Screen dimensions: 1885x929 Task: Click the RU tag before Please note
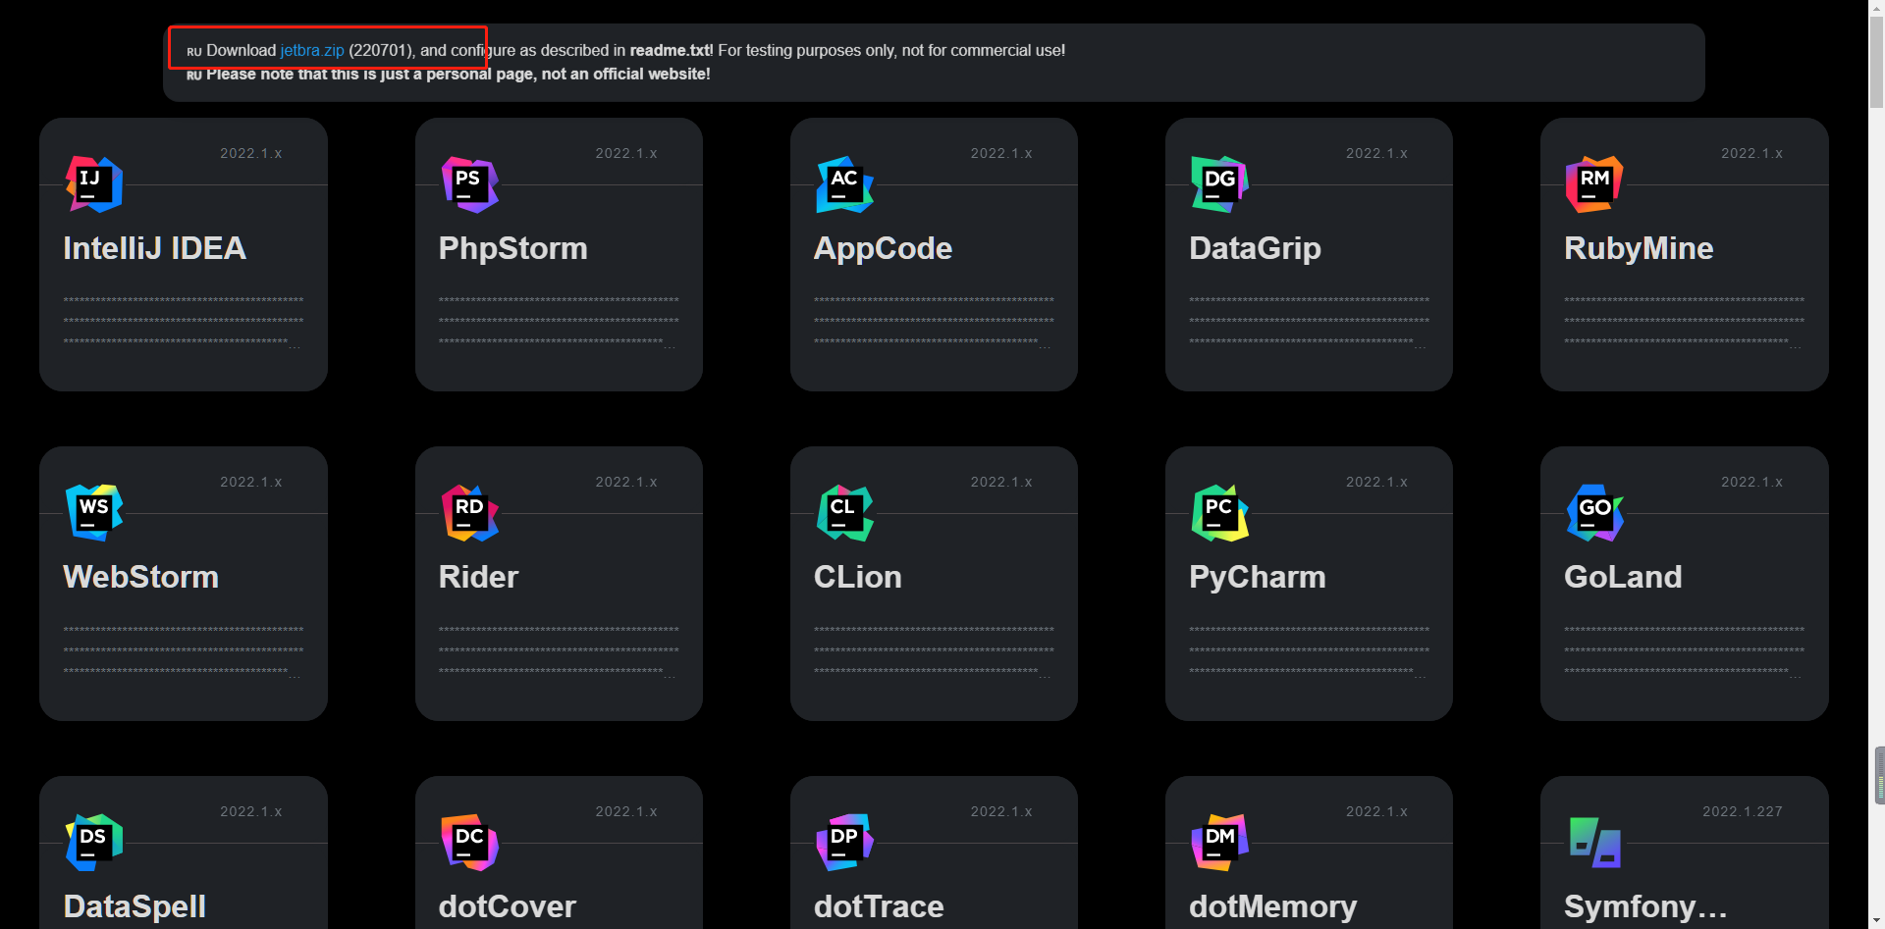[194, 76]
